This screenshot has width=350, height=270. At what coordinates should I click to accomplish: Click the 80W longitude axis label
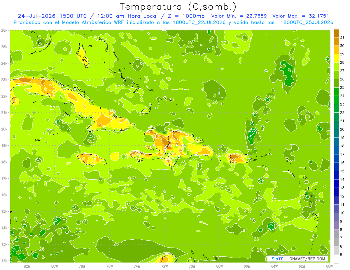[x=55, y=266]
